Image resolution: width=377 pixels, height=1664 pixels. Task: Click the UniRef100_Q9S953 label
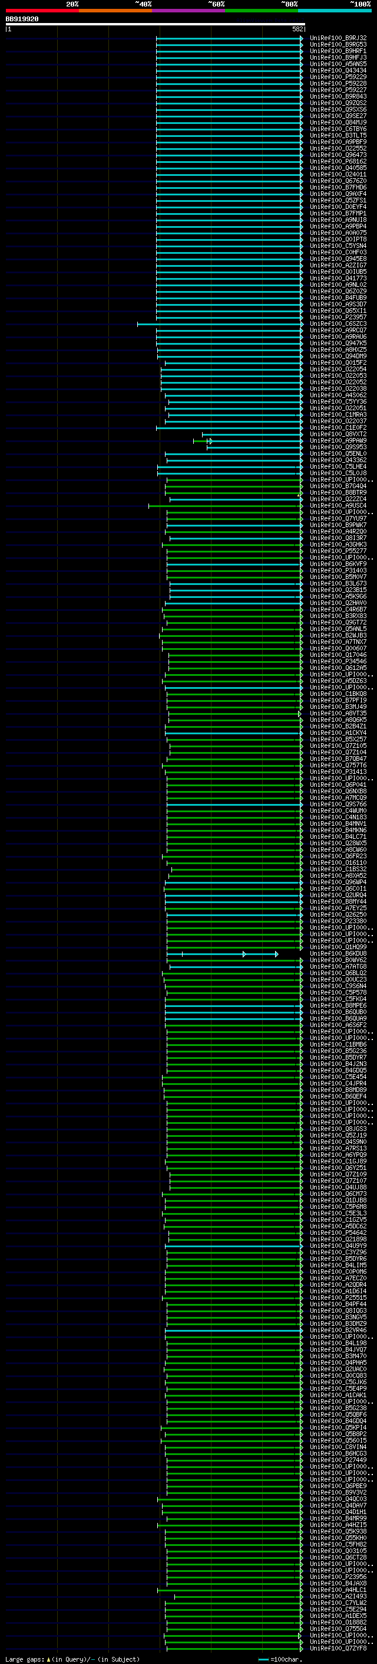(338, 447)
